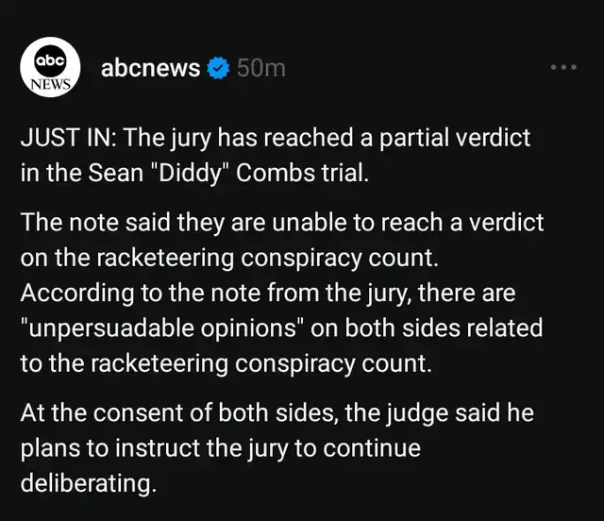This screenshot has height=521, width=604.
Task: Click "to the racketeering conspiracy count." line
Action: click(226, 363)
